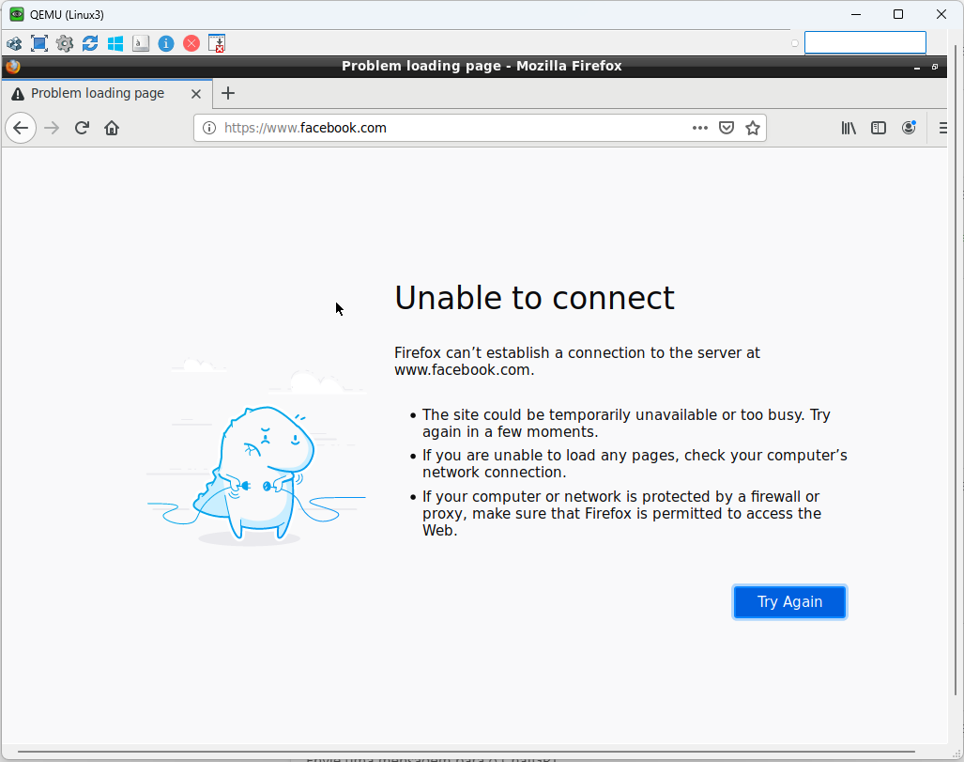
Task: Show connection info with the blue i icon
Action: tap(166, 44)
